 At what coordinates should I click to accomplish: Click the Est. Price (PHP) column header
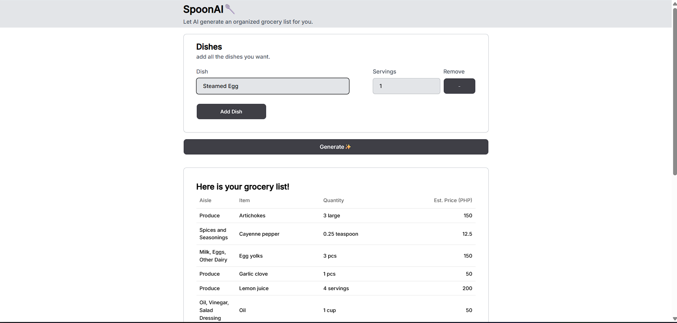(x=453, y=200)
